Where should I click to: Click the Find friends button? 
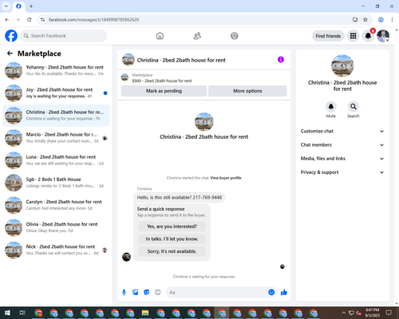pyautogui.click(x=328, y=36)
